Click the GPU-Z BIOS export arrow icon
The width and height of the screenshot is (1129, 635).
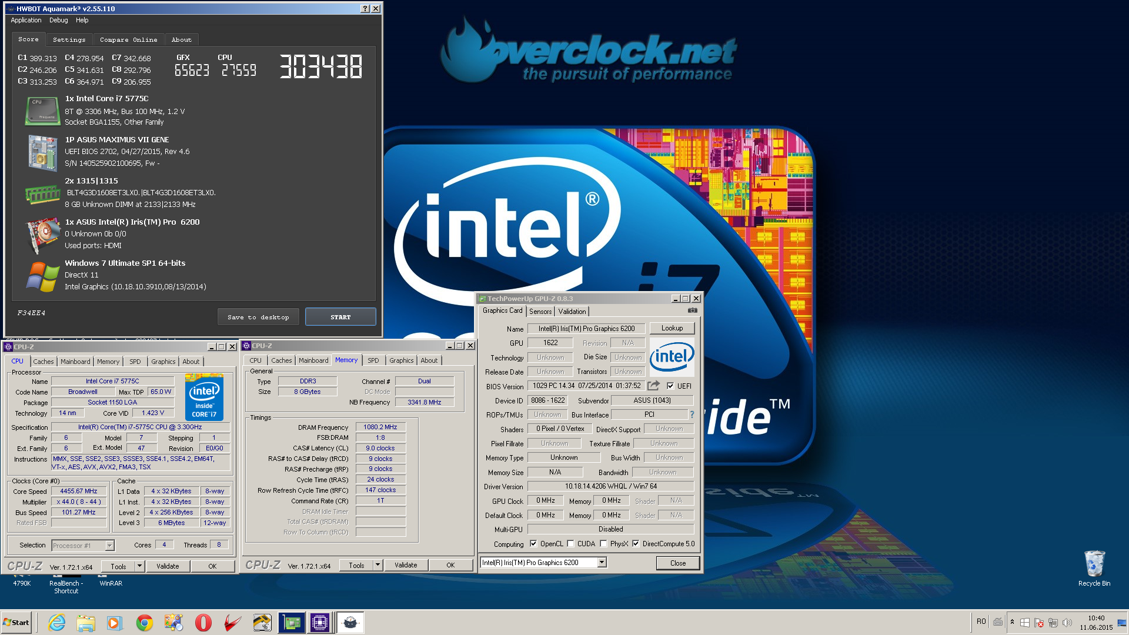coord(653,386)
